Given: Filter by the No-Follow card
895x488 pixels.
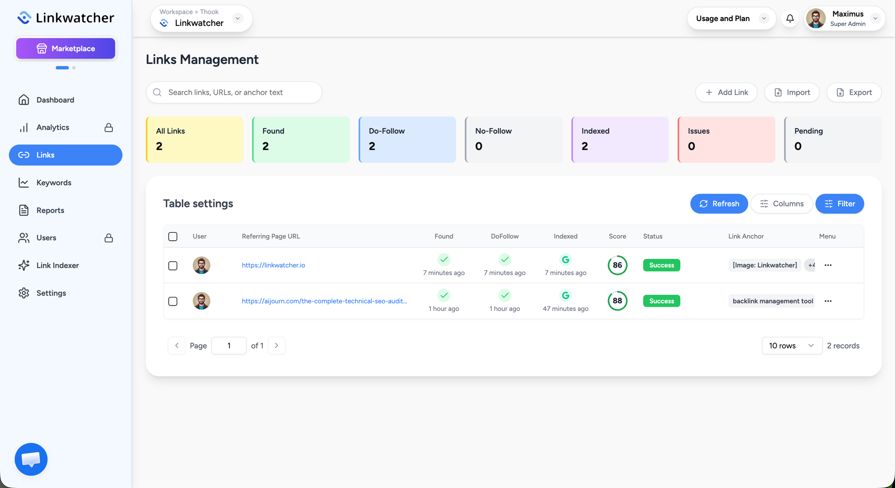Looking at the screenshot, I should tap(514, 140).
